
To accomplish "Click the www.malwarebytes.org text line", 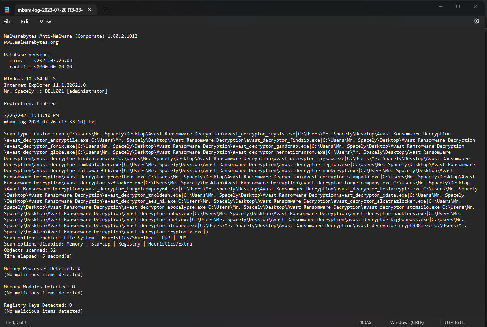I will tap(31, 42).
